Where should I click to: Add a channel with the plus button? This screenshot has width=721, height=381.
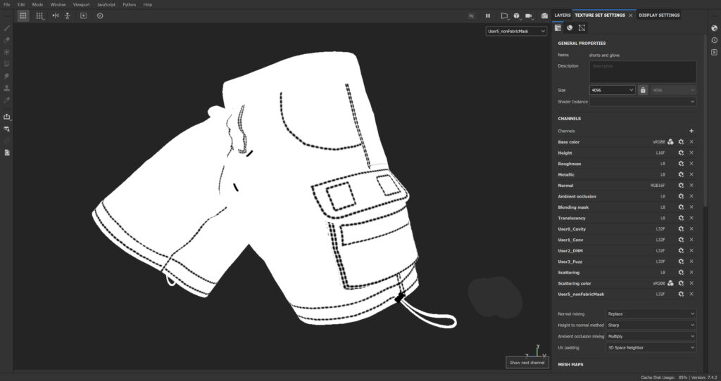click(691, 131)
